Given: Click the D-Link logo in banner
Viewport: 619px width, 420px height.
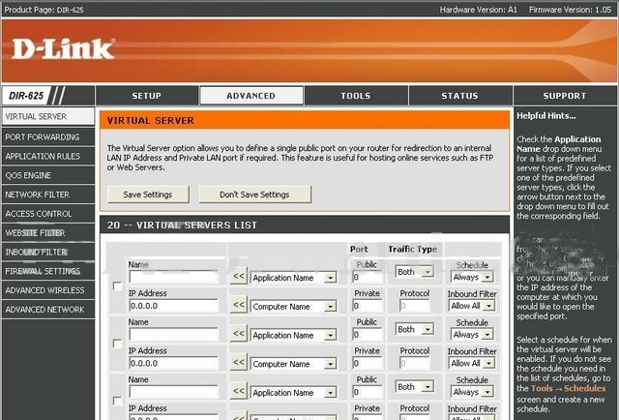Looking at the screenshot, I should tap(63, 49).
